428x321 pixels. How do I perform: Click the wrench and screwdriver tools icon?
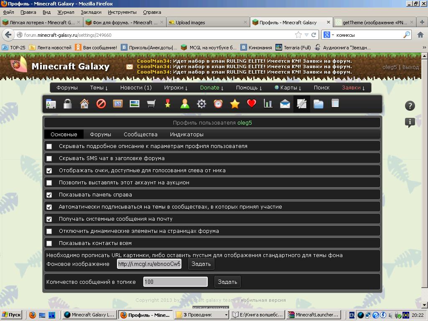(302, 104)
